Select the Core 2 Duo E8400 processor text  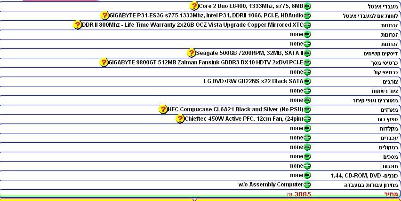coord(251,6)
